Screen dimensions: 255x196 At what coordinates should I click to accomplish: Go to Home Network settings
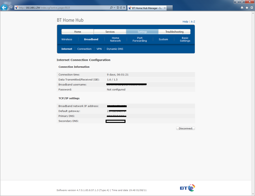[115, 39]
